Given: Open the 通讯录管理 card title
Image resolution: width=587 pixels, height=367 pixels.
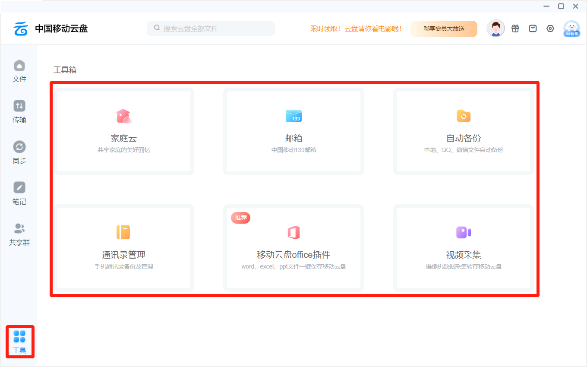Looking at the screenshot, I should (123, 255).
